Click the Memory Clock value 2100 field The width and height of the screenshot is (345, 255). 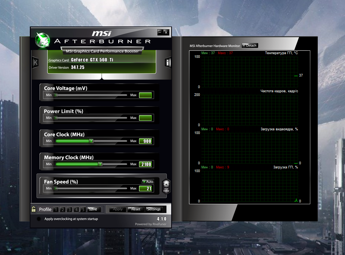point(145,164)
